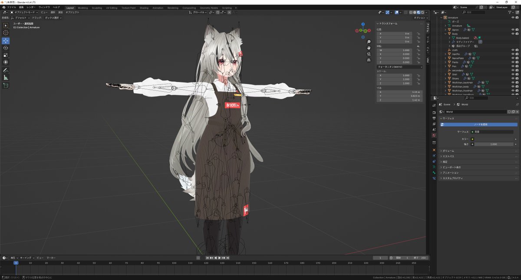Open the クォータニオン(WXYZ) rotation mode dropdown
The width and height of the screenshot is (521, 280).
[400, 67]
